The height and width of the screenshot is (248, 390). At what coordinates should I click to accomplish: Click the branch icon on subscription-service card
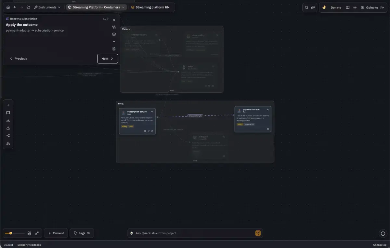[149, 131]
